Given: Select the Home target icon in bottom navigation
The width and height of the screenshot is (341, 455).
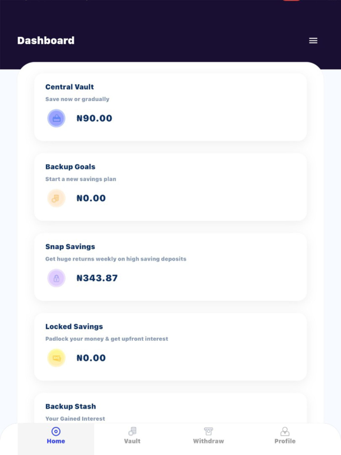Looking at the screenshot, I should click(56, 431).
